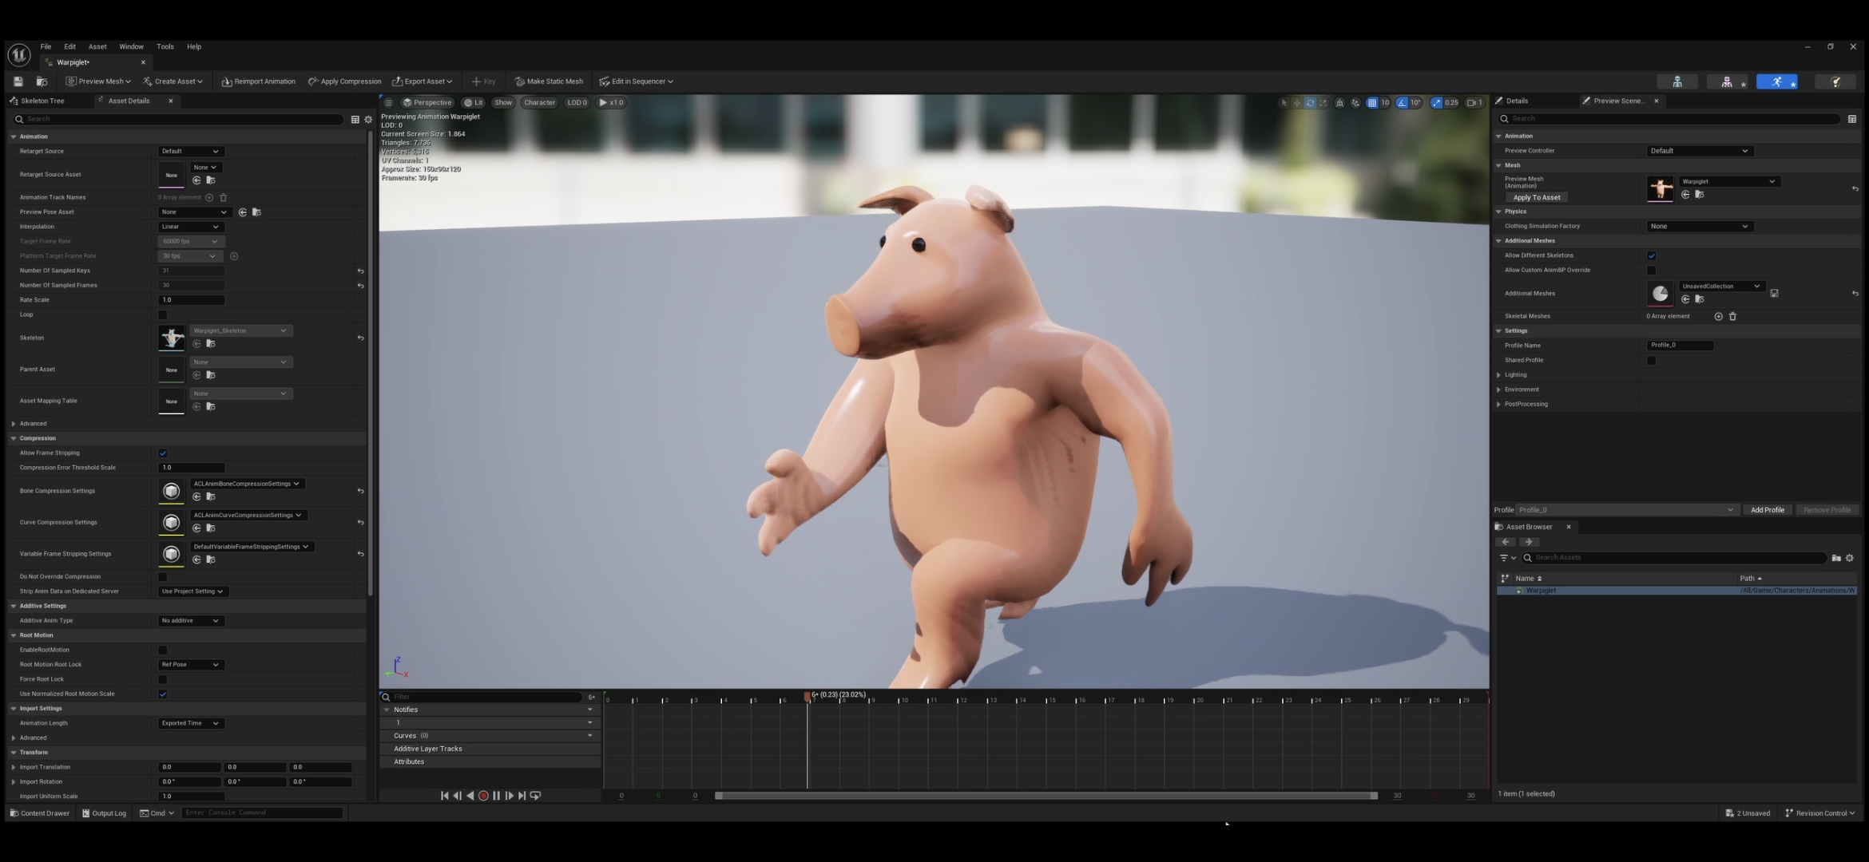1869x862 pixels.
Task: Select the rotate gizmo tool in viewport
Action: pyautogui.click(x=1310, y=103)
